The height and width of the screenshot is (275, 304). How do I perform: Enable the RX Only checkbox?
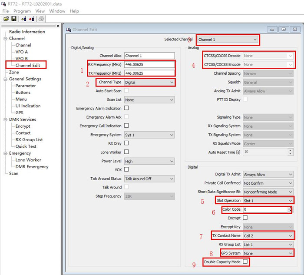click(x=126, y=143)
